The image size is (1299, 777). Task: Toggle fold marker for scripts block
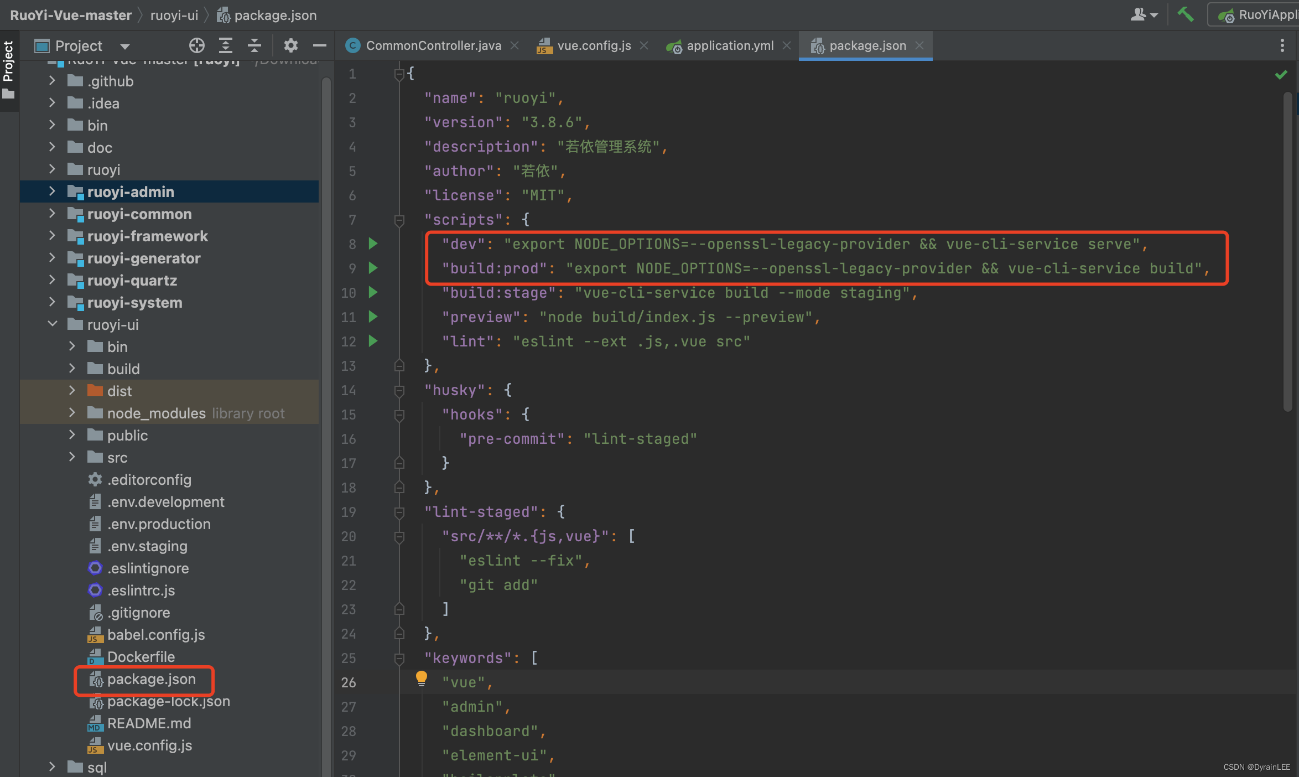point(399,220)
